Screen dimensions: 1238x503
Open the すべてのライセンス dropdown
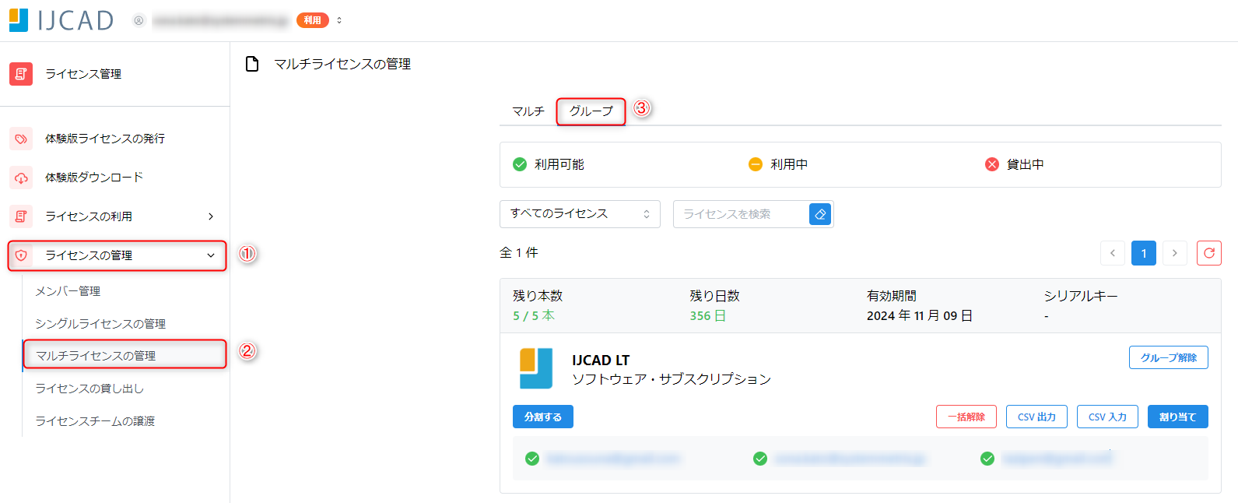tap(580, 214)
